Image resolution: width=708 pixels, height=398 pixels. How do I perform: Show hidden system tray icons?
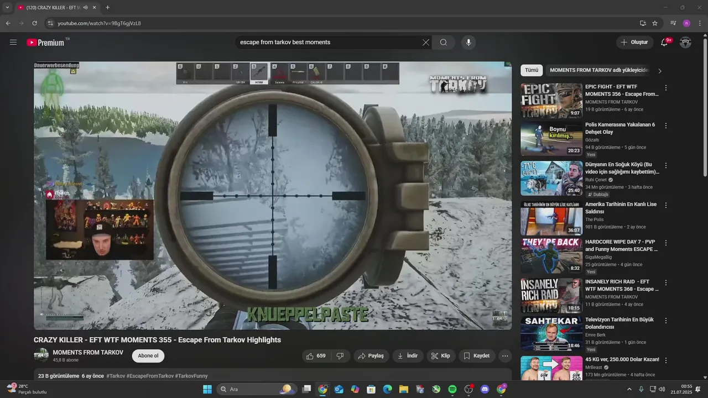click(629, 389)
